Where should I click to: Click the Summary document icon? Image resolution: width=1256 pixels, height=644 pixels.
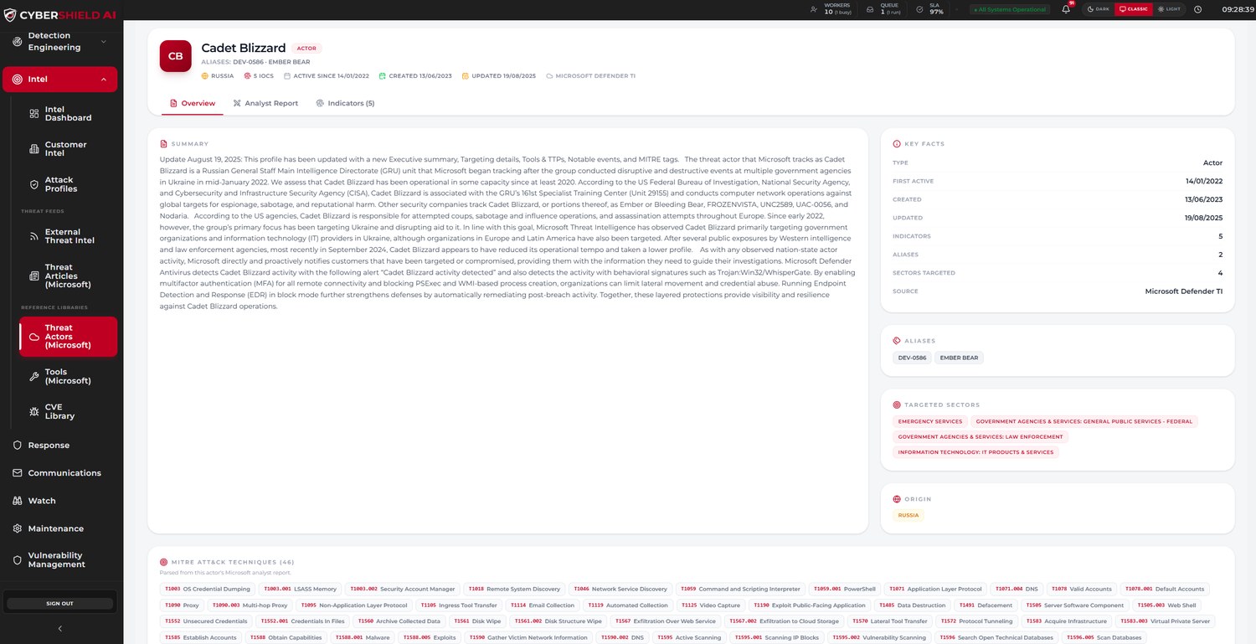click(x=163, y=144)
